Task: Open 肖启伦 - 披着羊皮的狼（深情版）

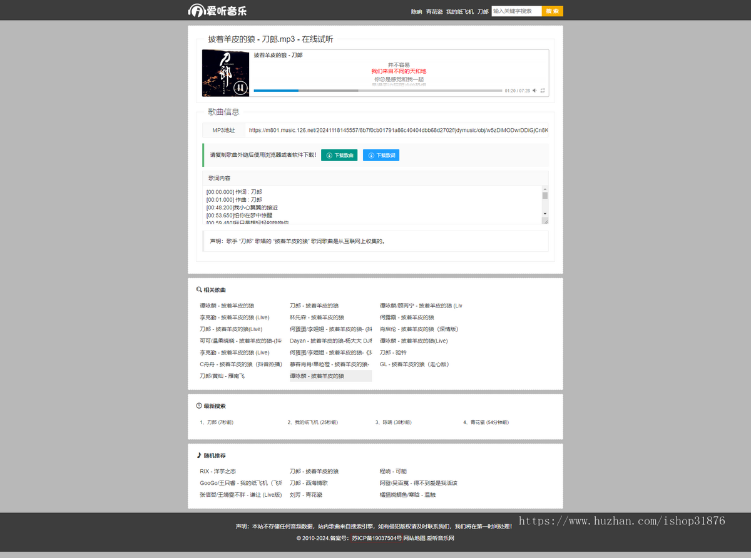Action: (x=419, y=329)
